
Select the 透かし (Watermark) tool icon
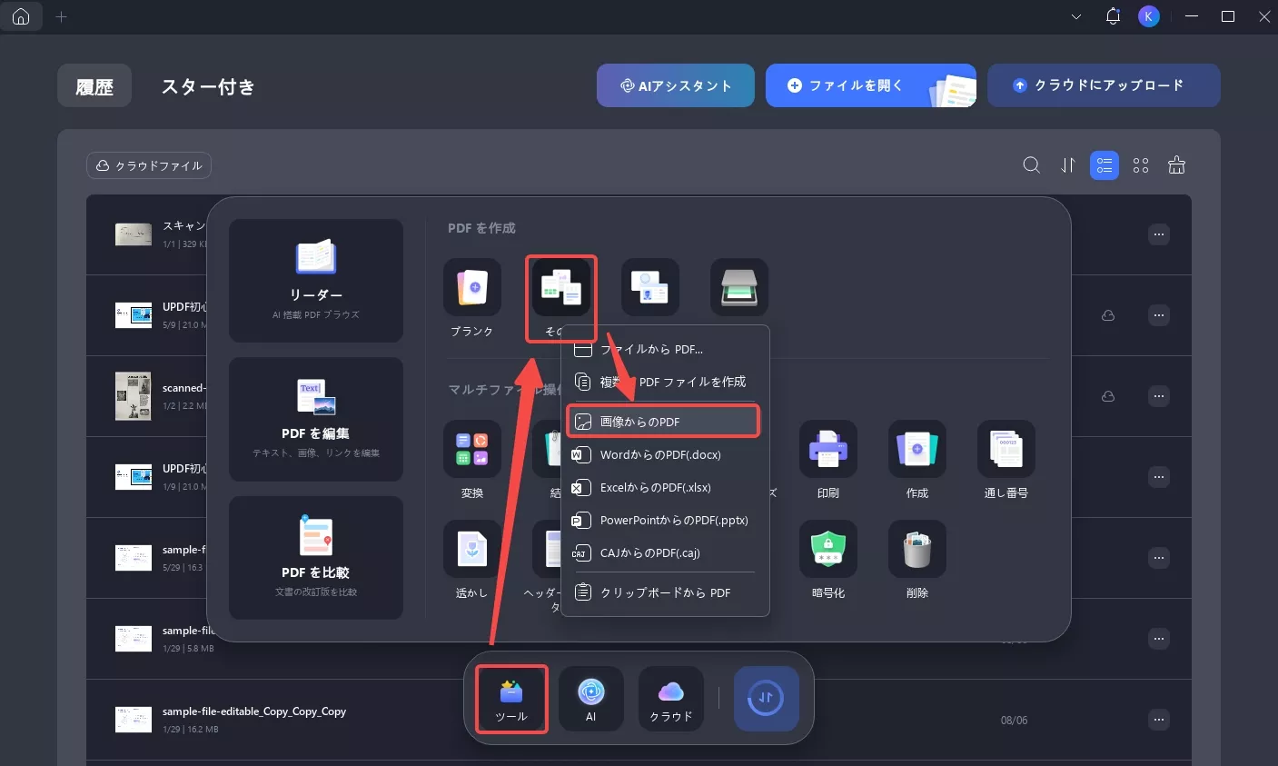point(471,549)
